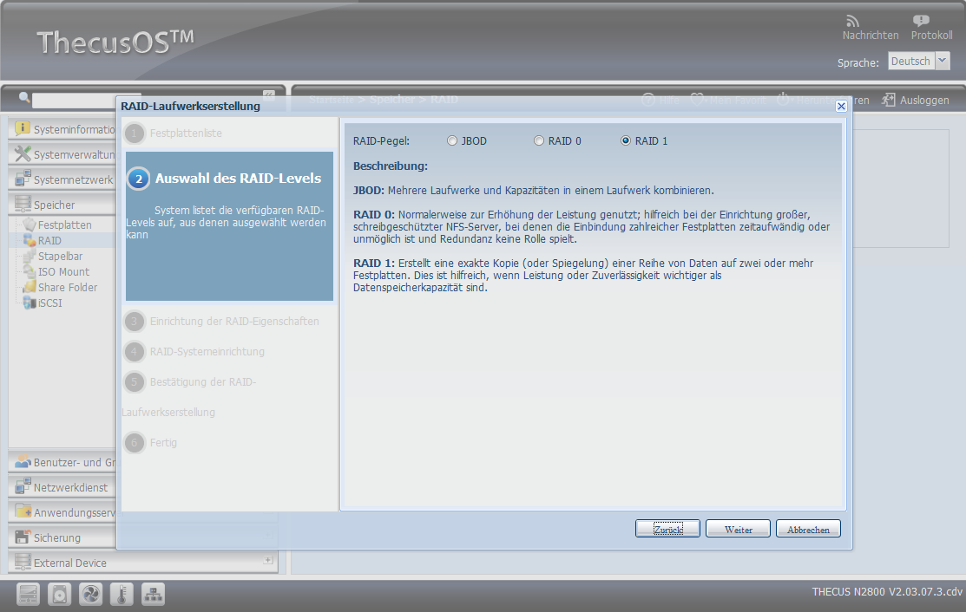Select ISO Mount in the tree
The image size is (966, 612).
pyautogui.click(x=63, y=271)
